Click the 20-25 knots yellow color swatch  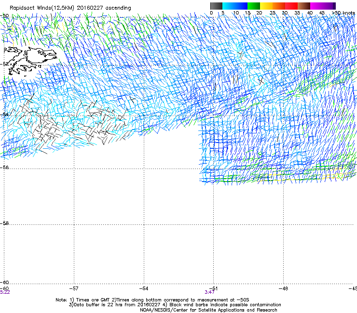tap(266, 6)
